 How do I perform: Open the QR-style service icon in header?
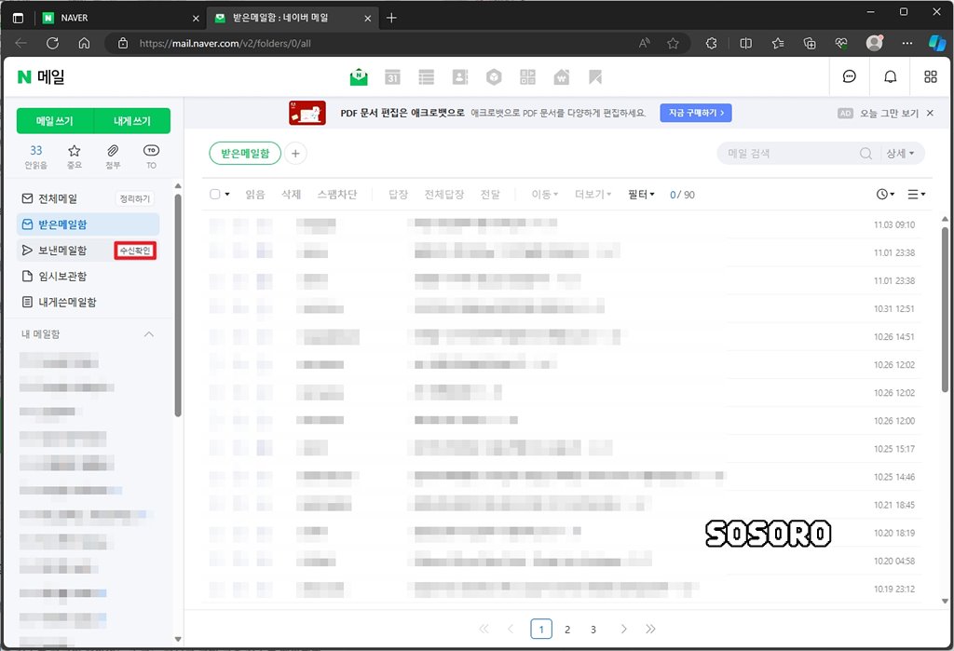[527, 76]
